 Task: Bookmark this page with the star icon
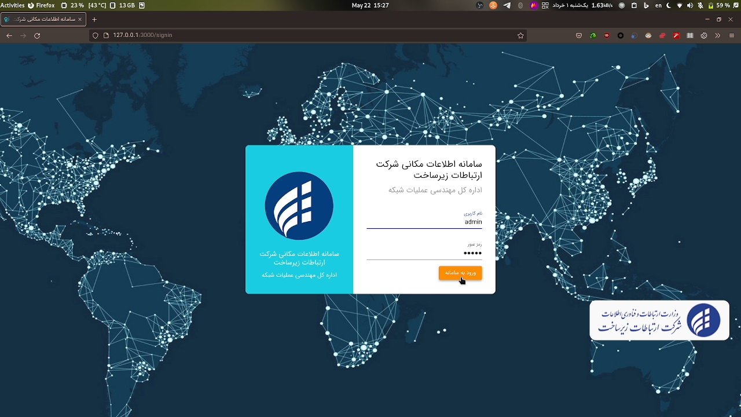520,35
